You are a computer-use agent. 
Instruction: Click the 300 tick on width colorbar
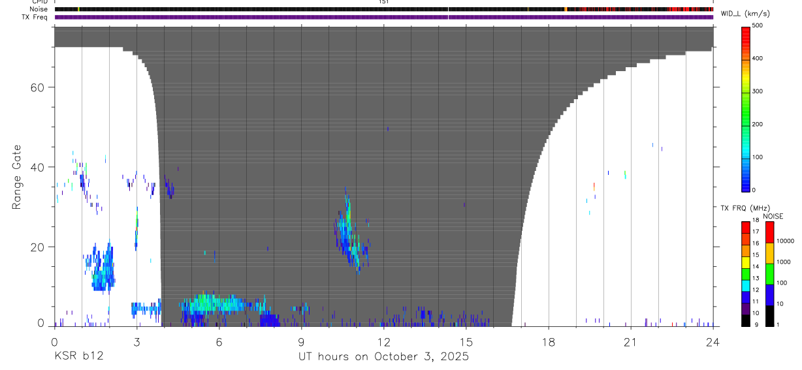click(x=758, y=91)
